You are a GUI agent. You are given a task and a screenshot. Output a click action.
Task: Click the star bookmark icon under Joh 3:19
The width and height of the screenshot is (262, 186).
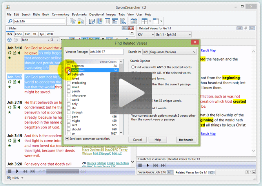point(9,146)
